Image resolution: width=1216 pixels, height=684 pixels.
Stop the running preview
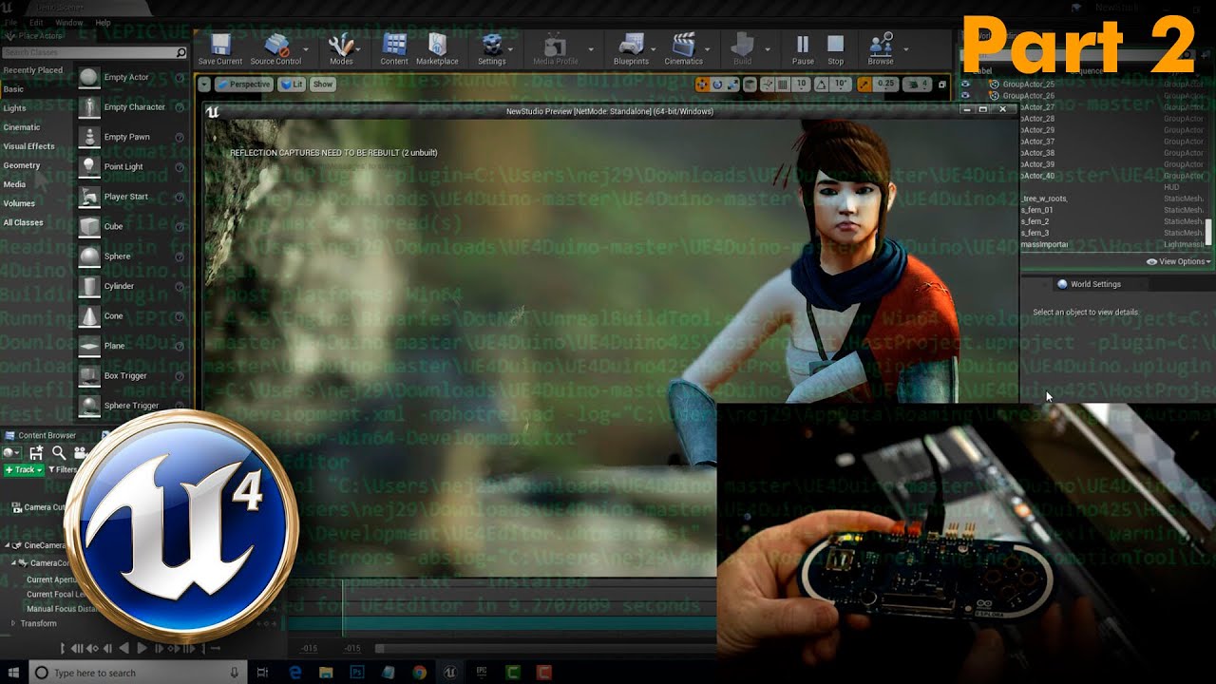(835, 48)
